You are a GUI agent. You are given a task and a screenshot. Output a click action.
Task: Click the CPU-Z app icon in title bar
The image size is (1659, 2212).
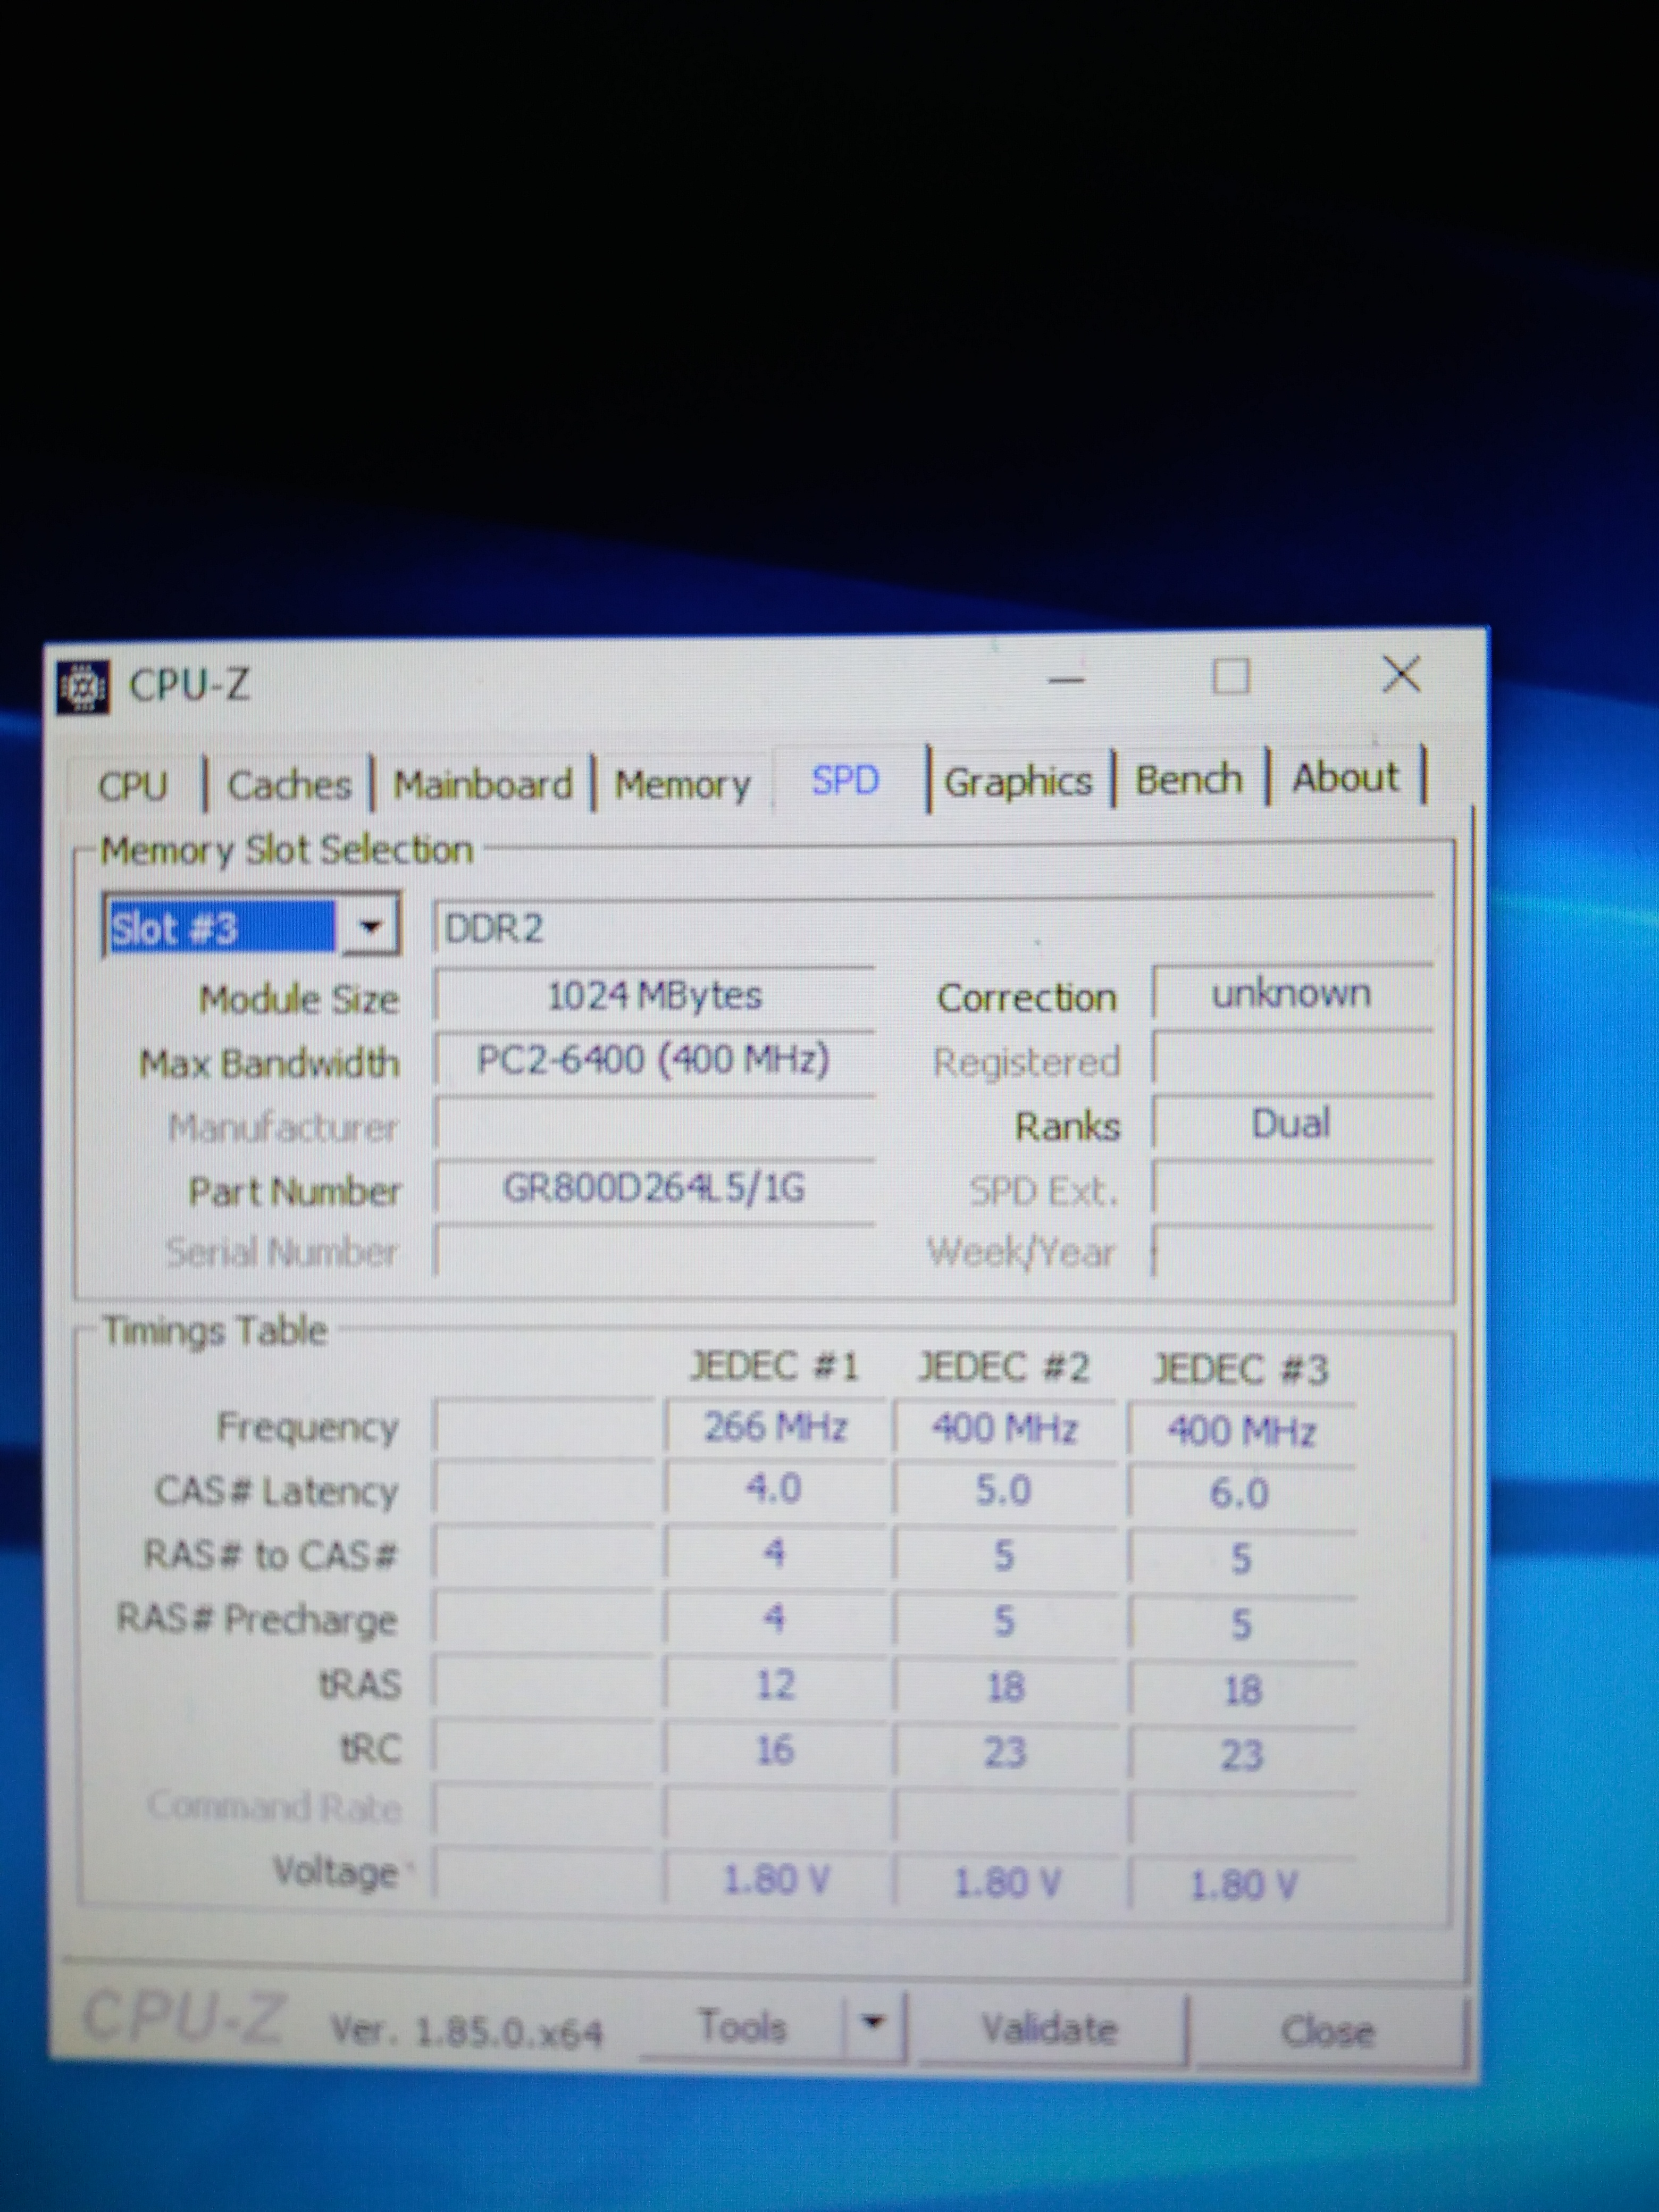(84, 687)
